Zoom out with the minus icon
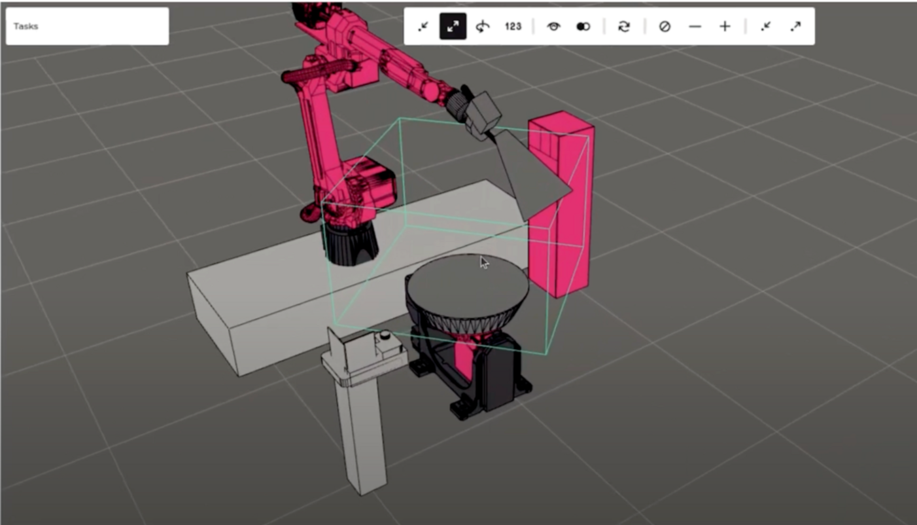The width and height of the screenshot is (917, 525). [694, 26]
